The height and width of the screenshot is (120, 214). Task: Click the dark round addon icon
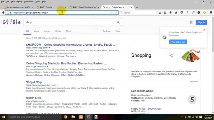click(199, 13)
